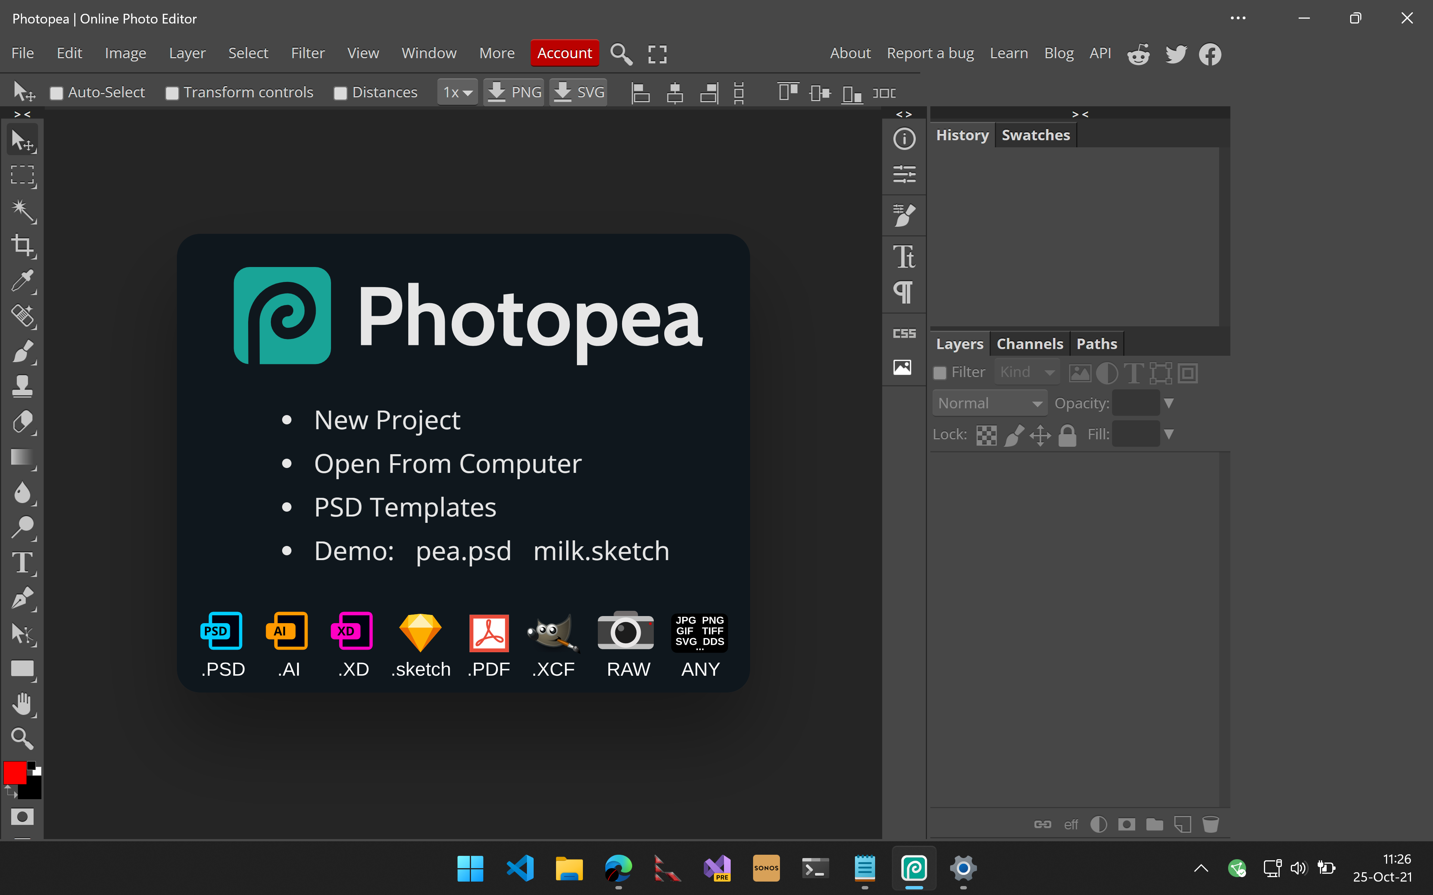Click the Report a bug link

(930, 53)
